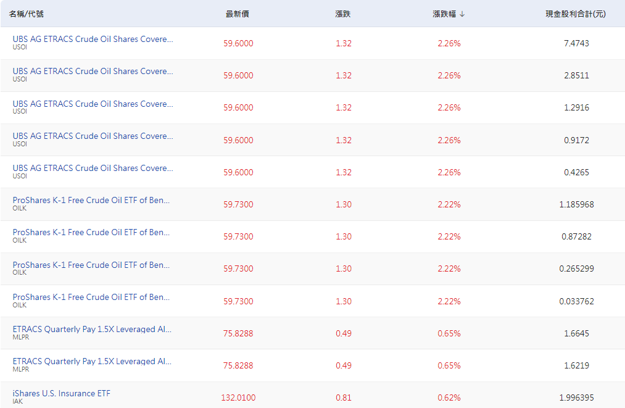Screen dimensions: 625x408
Task: Click the 名稱/代號 column header
Action: click(x=27, y=14)
